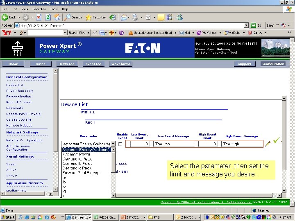
Task: Click the Windows Start button
Action: click(x=8, y=217)
